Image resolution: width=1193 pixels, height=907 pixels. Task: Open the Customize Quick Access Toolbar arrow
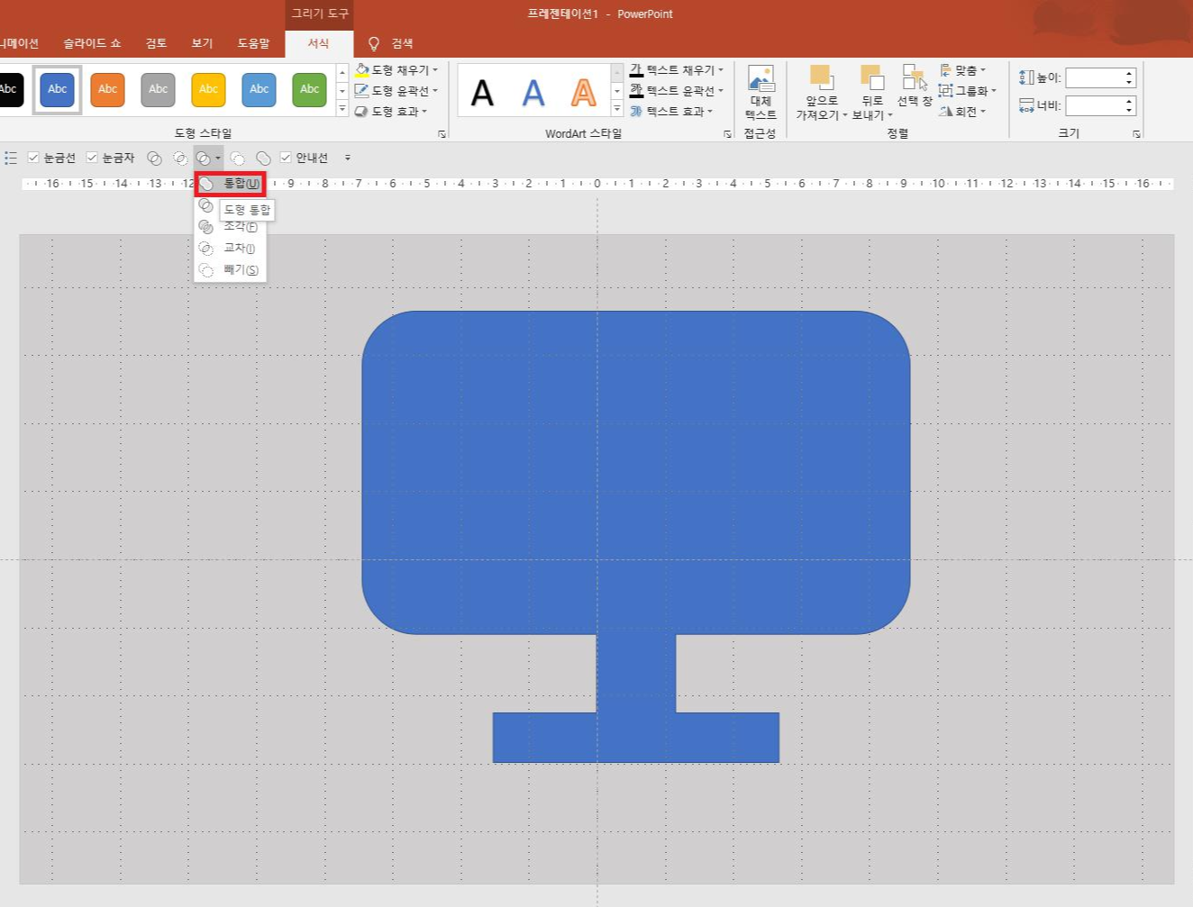point(348,158)
